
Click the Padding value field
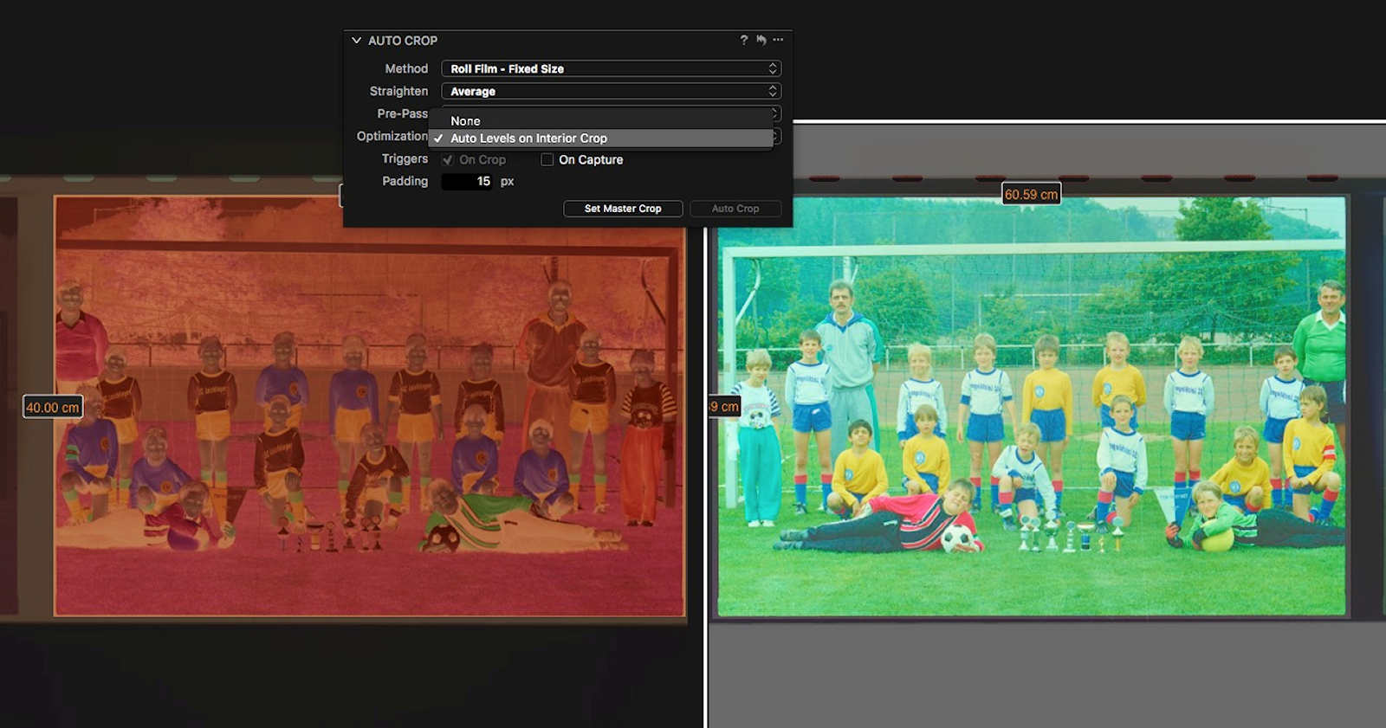pyautogui.click(x=468, y=182)
